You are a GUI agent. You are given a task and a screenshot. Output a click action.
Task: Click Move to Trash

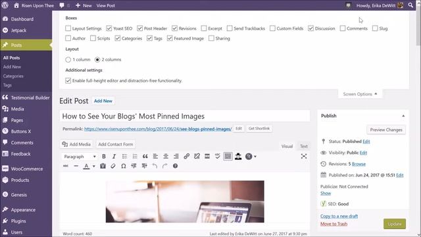pos(334,224)
